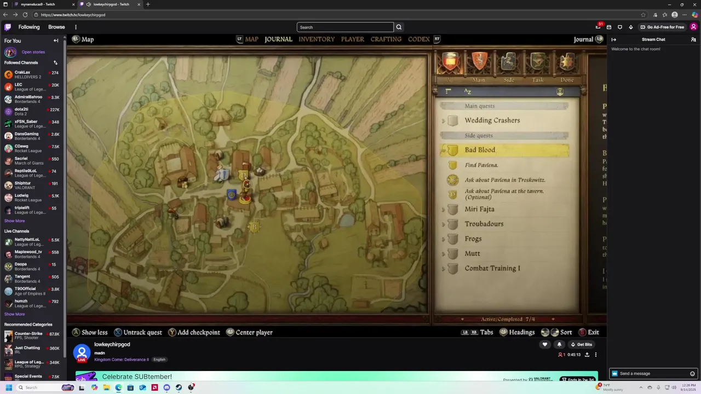Open the Twitch notifications icon with badge 31
Viewport: 701px width, 394px height.
598,27
